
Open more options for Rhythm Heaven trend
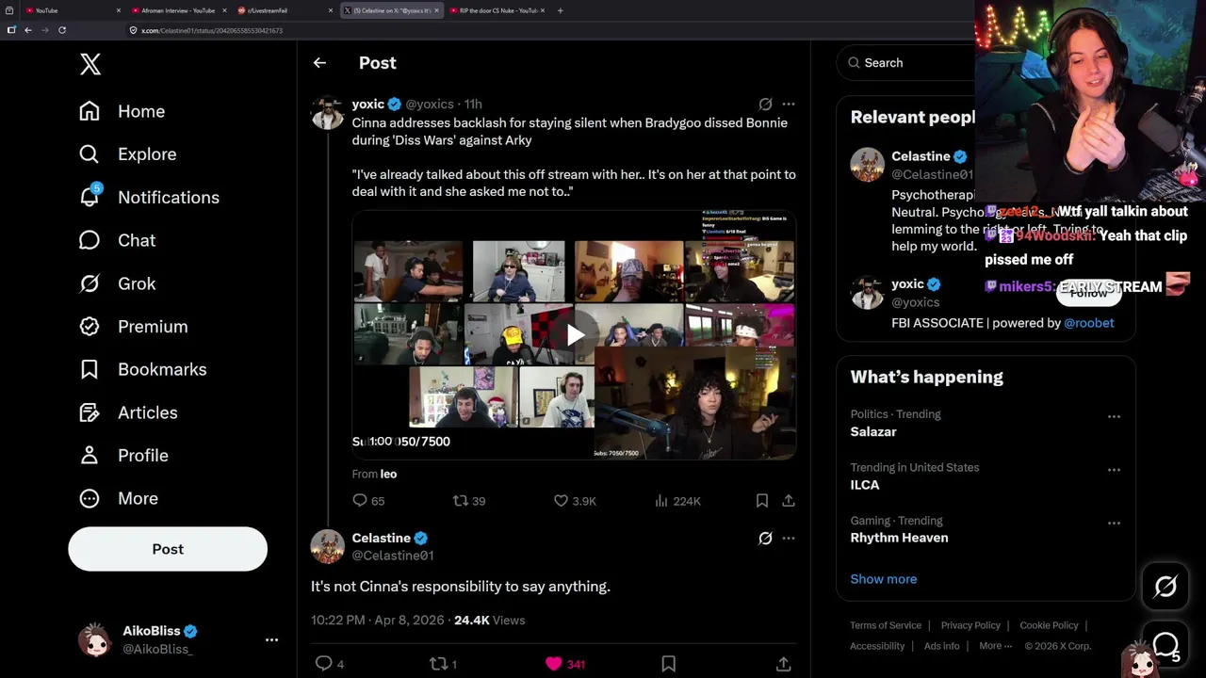point(1114,523)
